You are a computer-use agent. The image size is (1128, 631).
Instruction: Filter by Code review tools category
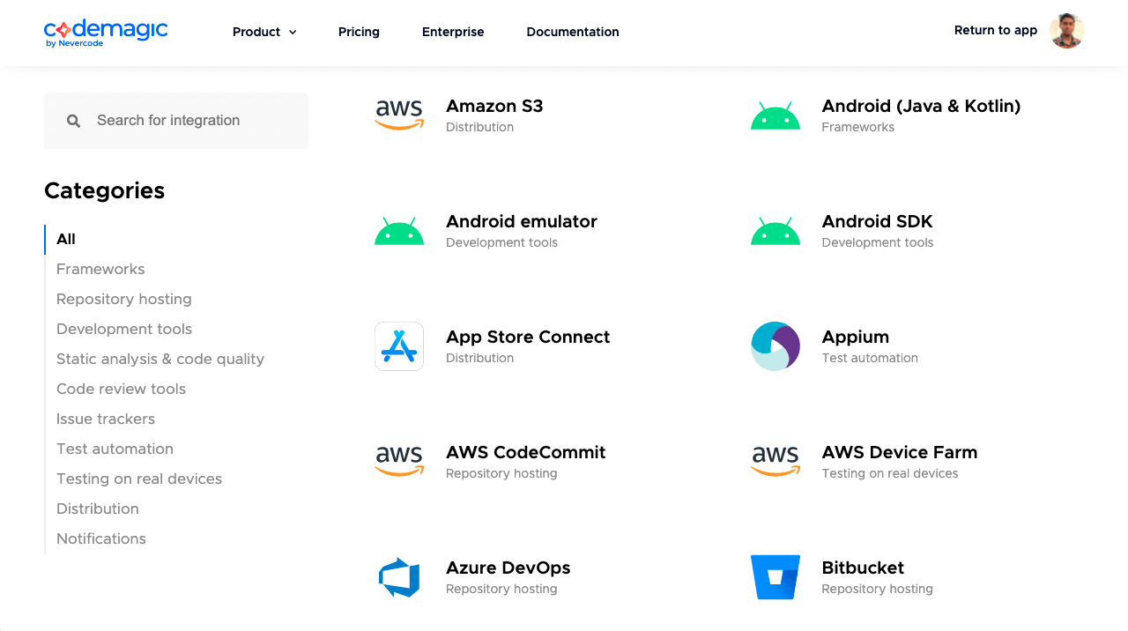point(122,389)
